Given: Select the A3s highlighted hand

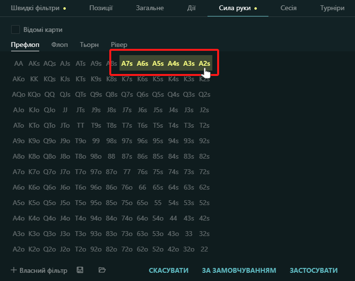Looking at the screenshot, I should (189, 64).
